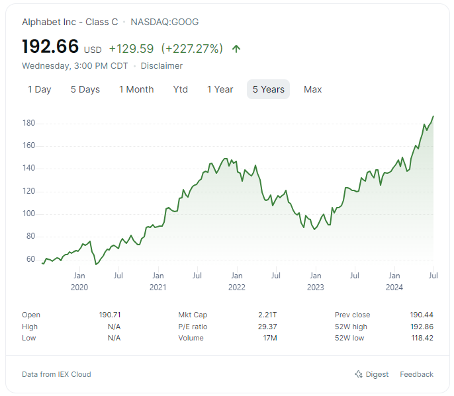Click the Jan 2023 axis label
Image resolution: width=454 pixels, height=396 pixels.
pos(316,282)
